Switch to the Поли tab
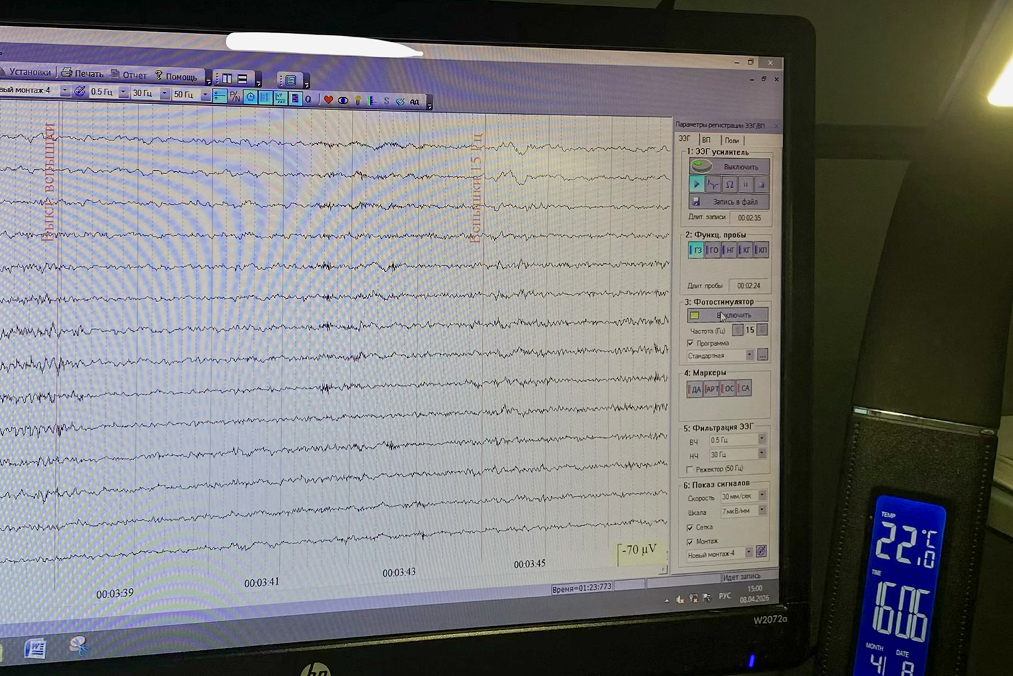Viewport: 1013px width, 676px height. click(732, 141)
